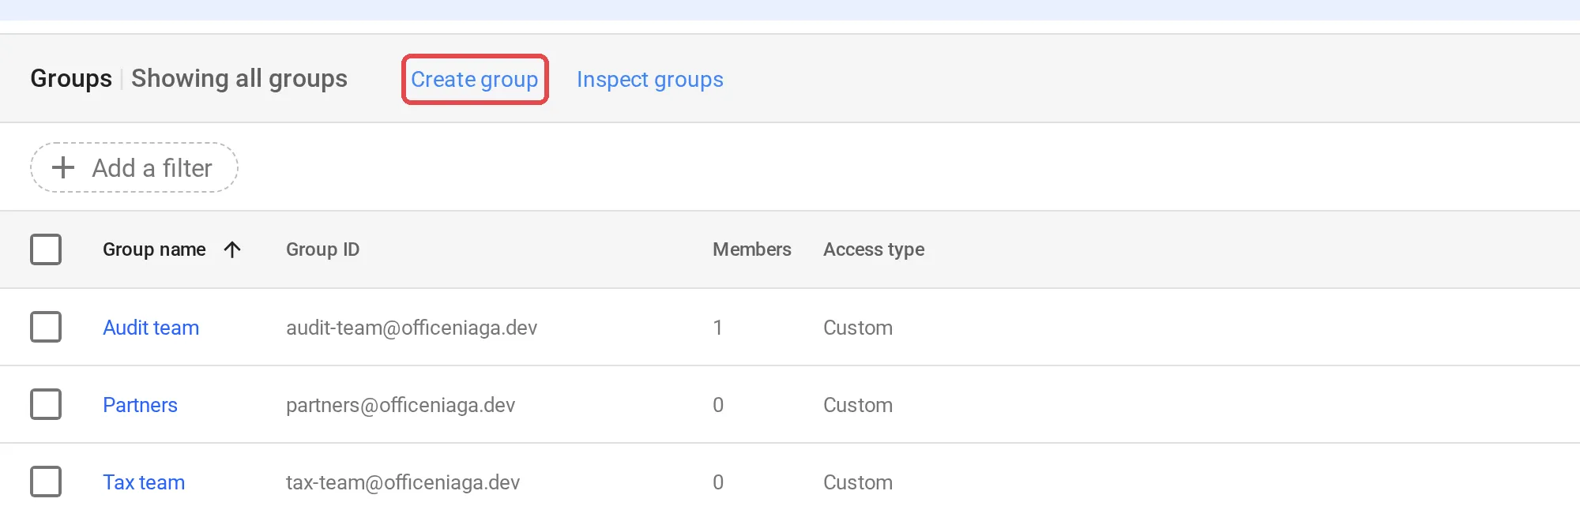This screenshot has height=521, width=1580.
Task: Click the Create group link
Action: (474, 79)
